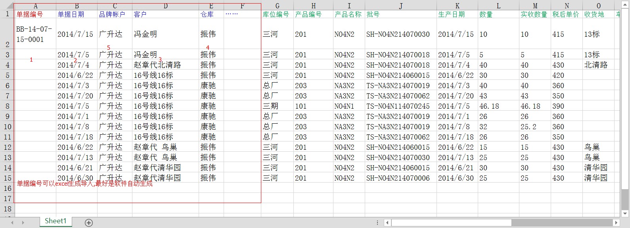Click horizontal scrollbar left arrow
The height and width of the screenshot is (228, 630).
click(x=387, y=223)
